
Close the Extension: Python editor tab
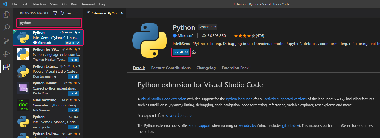click(x=122, y=13)
